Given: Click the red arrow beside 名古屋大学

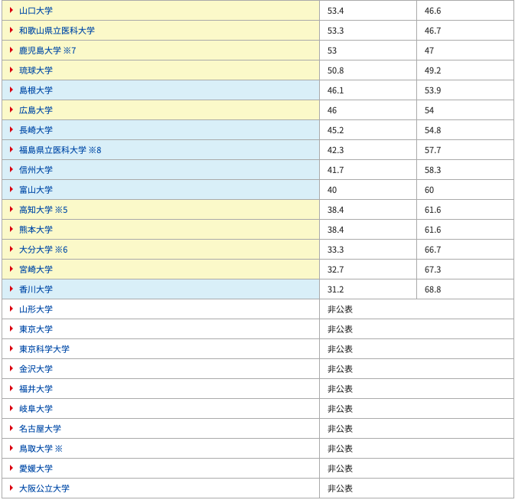Looking at the screenshot, I should point(11,428).
